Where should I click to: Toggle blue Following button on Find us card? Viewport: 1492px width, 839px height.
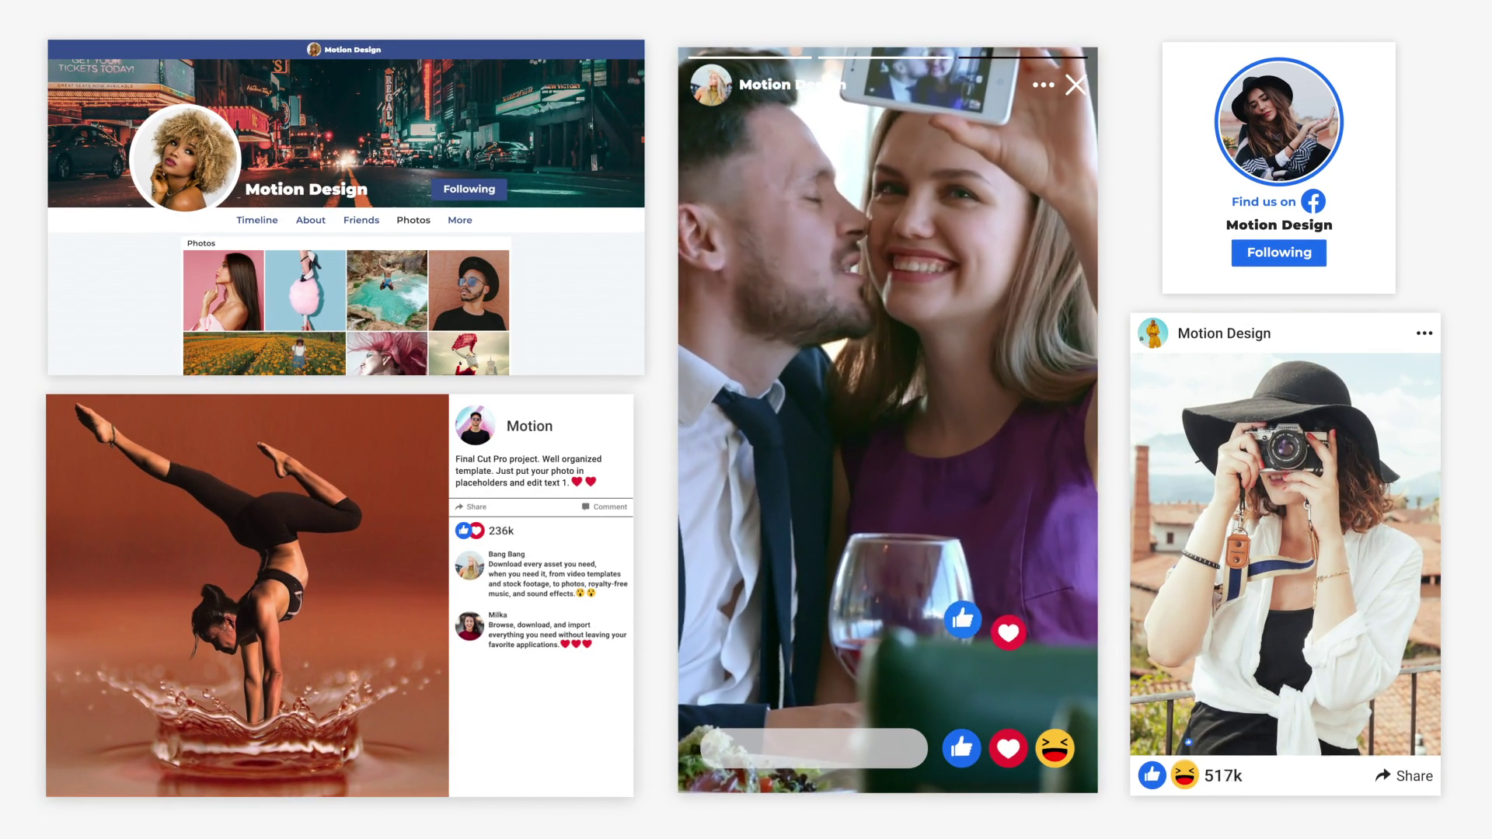click(1278, 252)
